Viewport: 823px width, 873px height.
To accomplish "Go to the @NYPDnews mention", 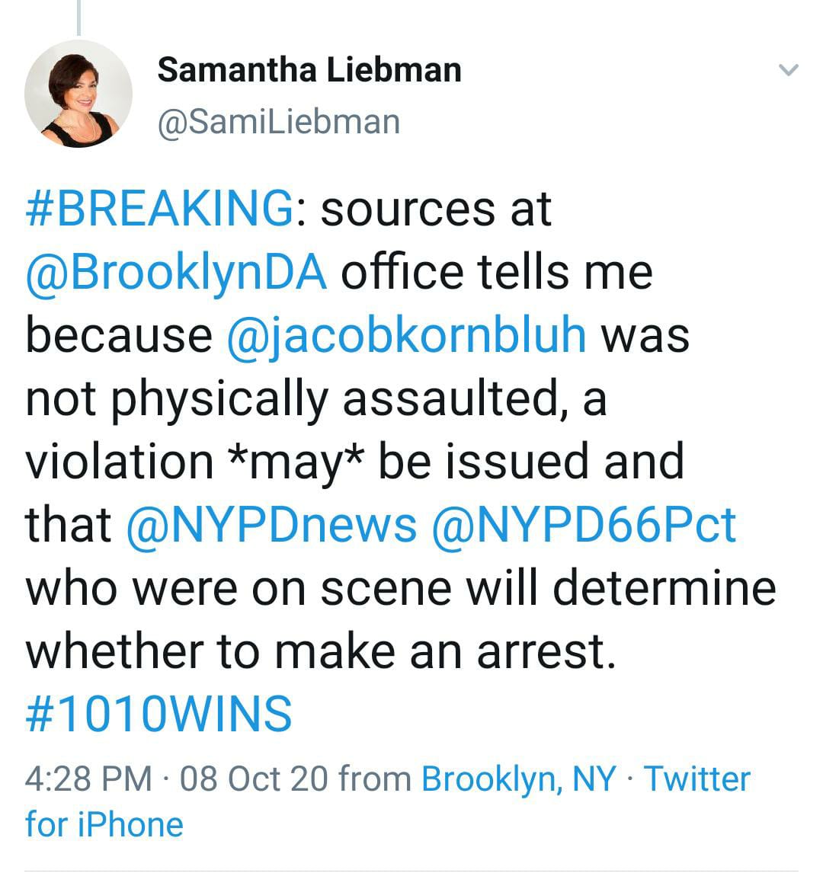I will (269, 524).
